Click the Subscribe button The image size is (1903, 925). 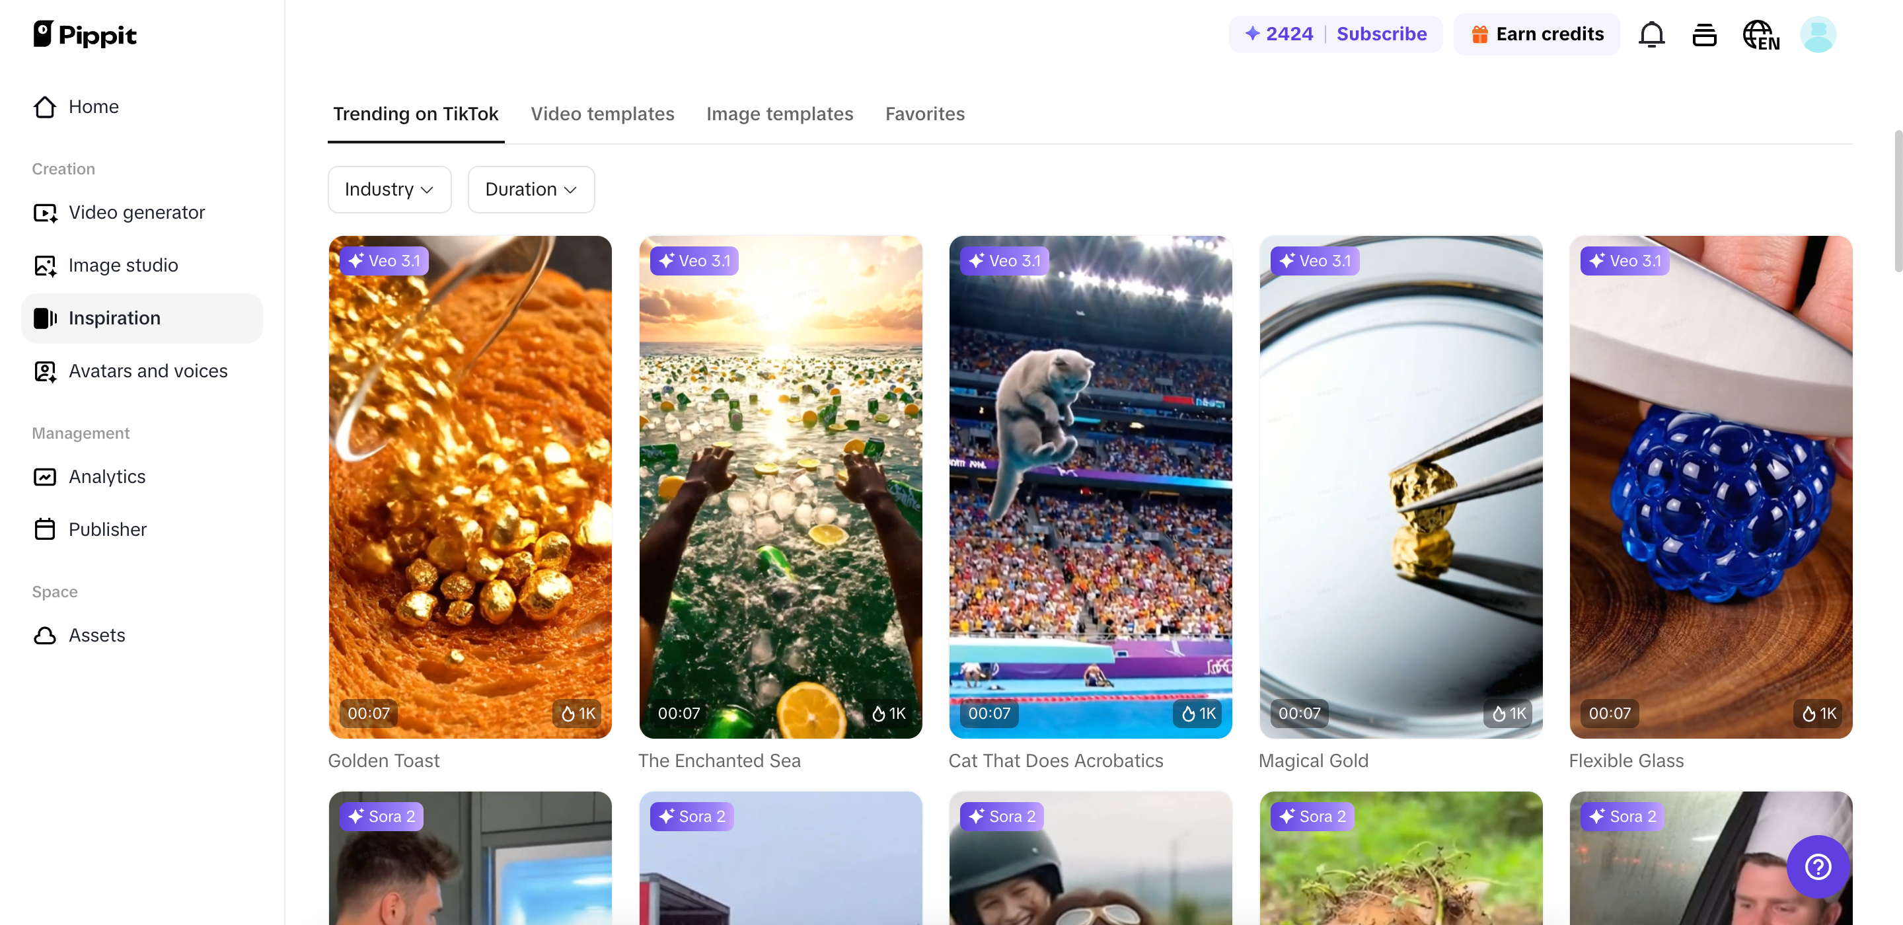point(1382,34)
